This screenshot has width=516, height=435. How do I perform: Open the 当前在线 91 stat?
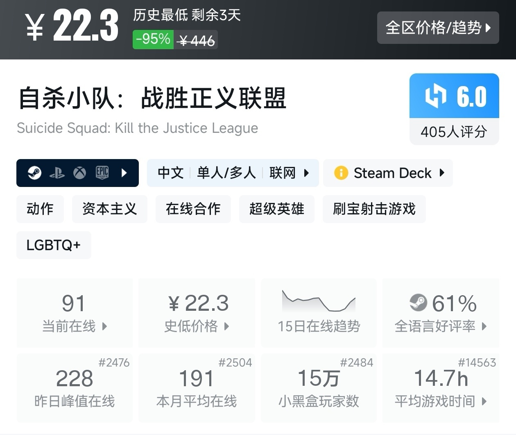pyautogui.click(x=75, y=313)
